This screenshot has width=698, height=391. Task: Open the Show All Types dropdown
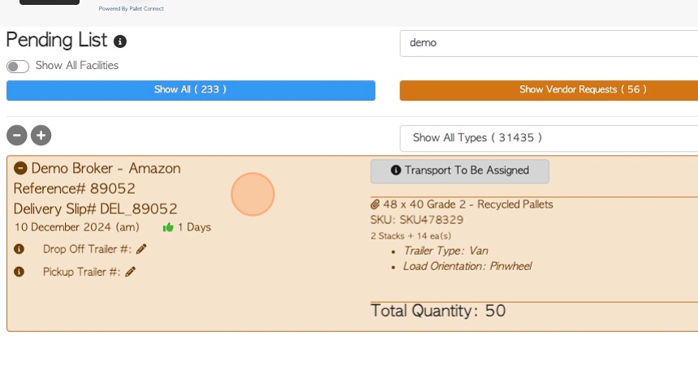(549, 138)
